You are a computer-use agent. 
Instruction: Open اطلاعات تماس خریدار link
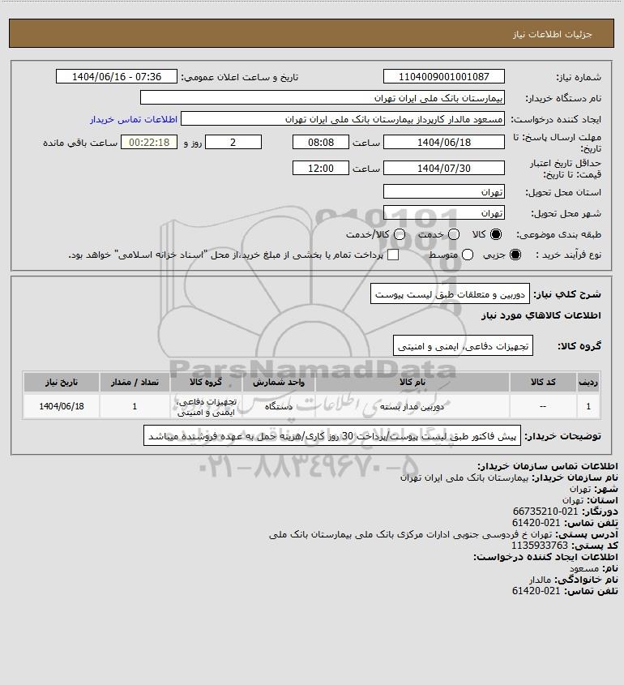pos(134,119)
